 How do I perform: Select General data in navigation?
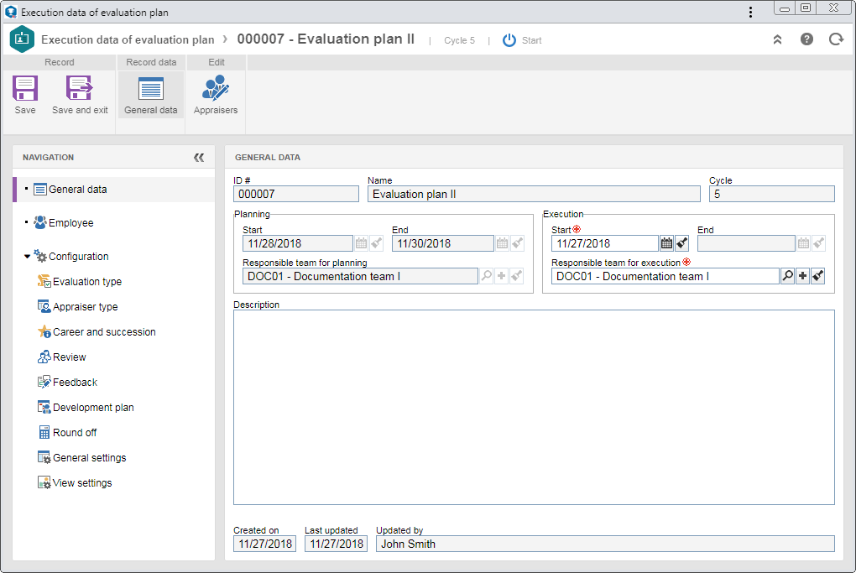coord(114,190)
